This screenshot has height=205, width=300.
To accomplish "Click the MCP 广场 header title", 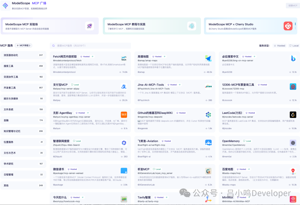I will [39, 3].
